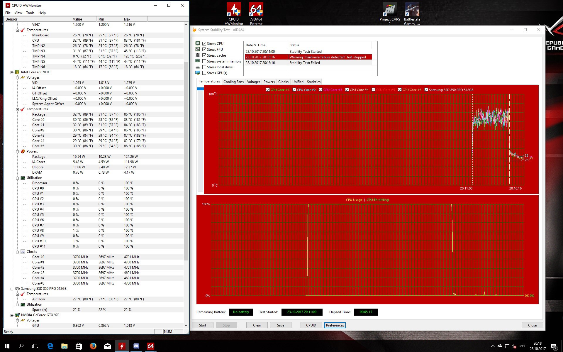Open Discord from the taskbar
This screenshot has width=563, height=352.
[136, 346]
